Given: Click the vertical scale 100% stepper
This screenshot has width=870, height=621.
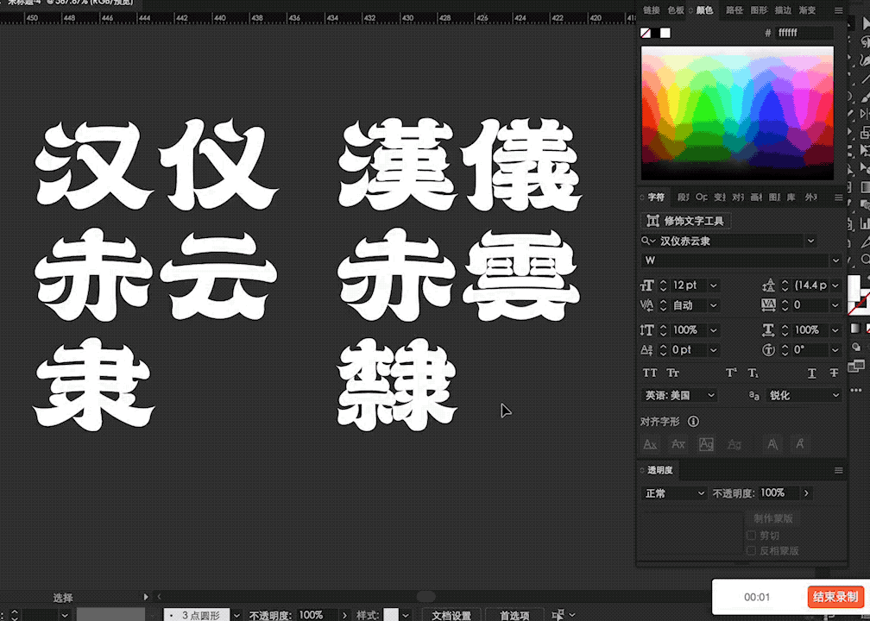Looking at the screenshot, I should 663,330.
